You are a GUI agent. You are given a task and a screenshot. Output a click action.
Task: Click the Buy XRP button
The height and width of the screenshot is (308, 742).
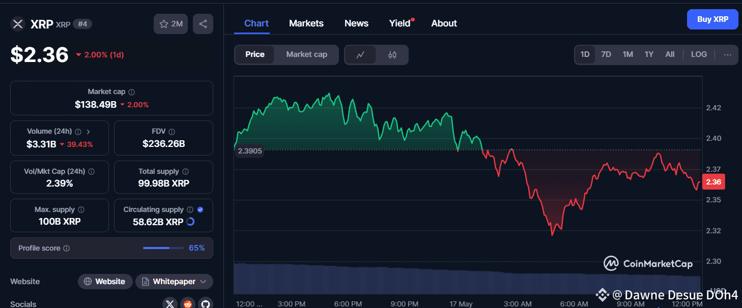(x=712, y=19)
